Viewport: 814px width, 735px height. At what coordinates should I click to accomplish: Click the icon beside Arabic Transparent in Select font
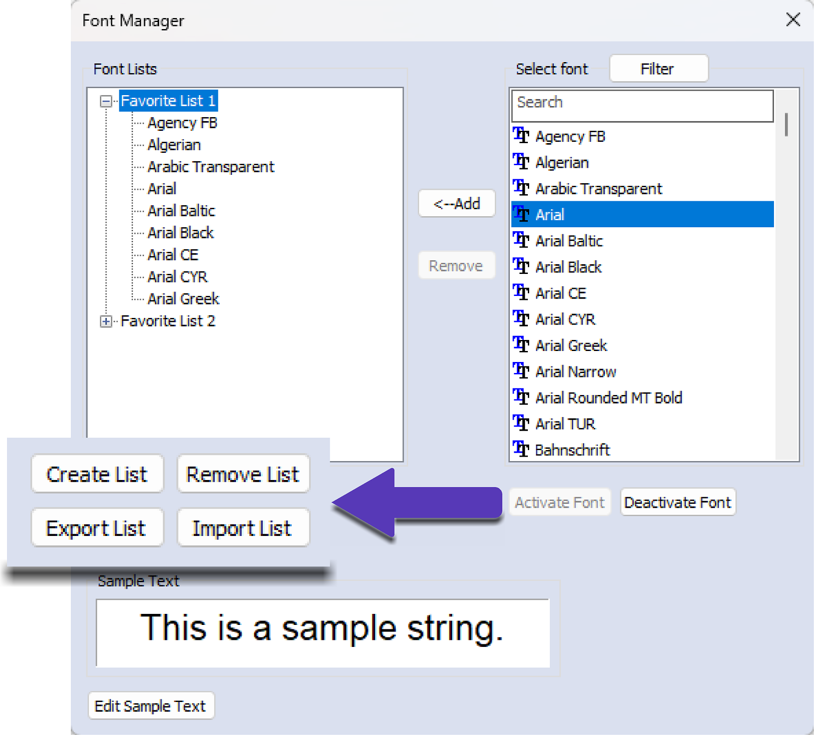521,188
